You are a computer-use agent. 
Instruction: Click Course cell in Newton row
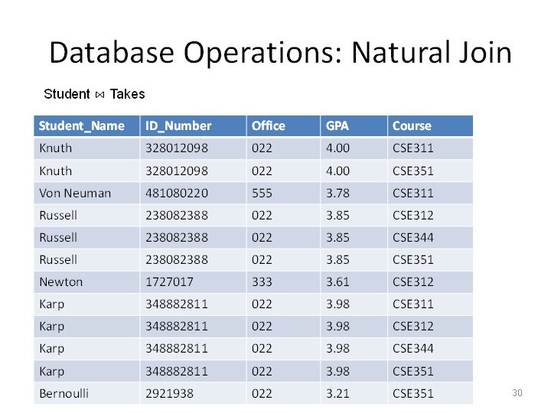[430, 282]
